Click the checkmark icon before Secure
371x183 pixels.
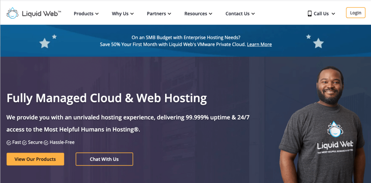[x=24, y=143]
